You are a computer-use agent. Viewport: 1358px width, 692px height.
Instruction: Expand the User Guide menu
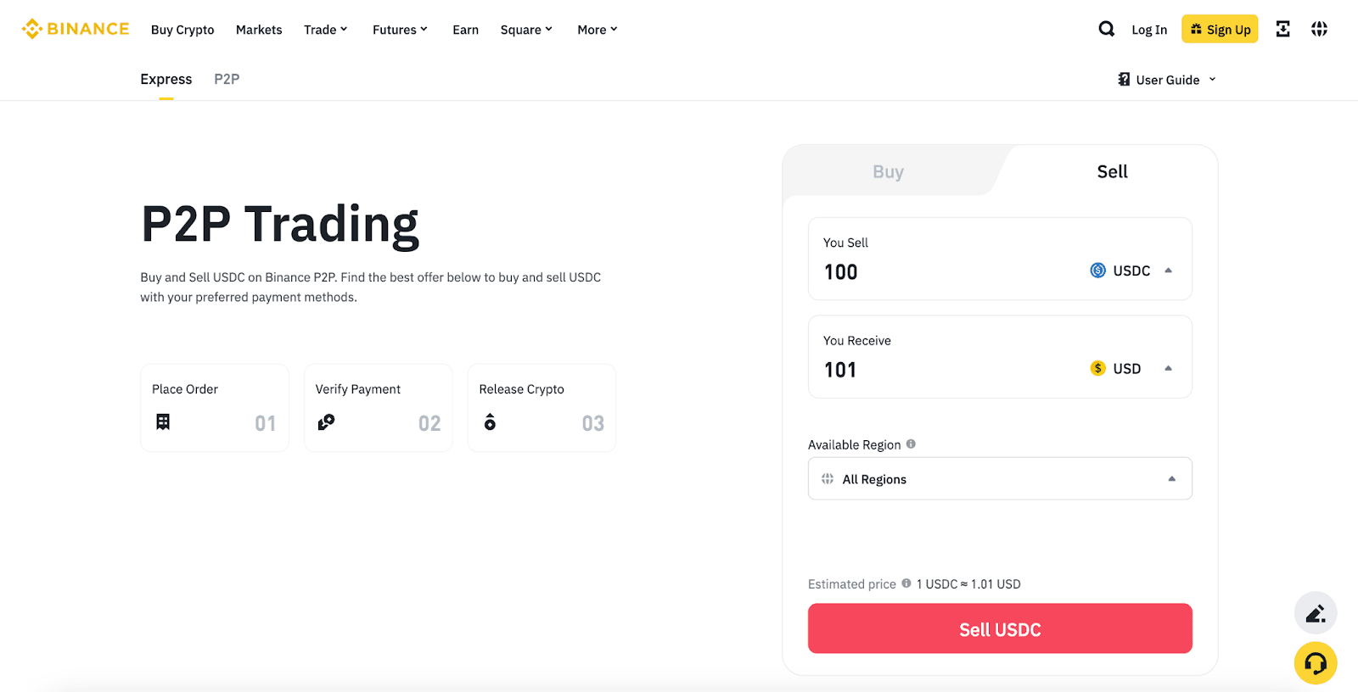point(1167,80)
